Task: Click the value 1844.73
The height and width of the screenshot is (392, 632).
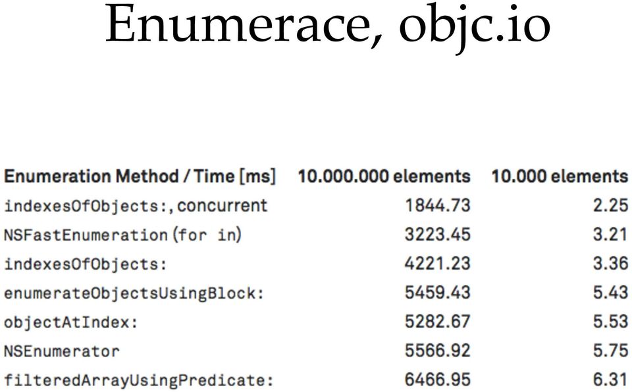Action: tap(437, 205)
